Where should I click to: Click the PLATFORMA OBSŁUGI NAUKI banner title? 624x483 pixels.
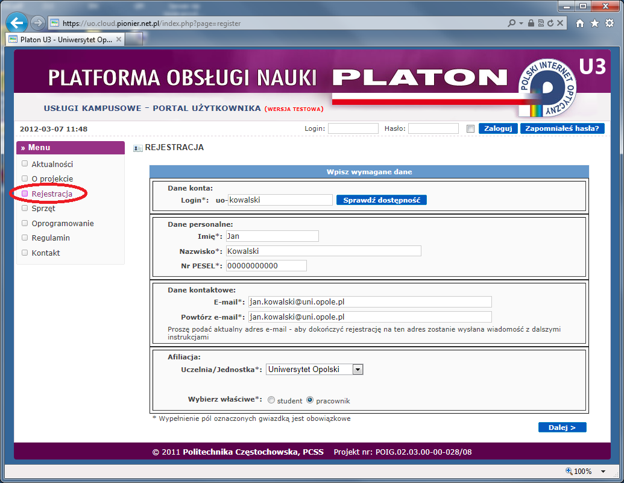[182, 78]
